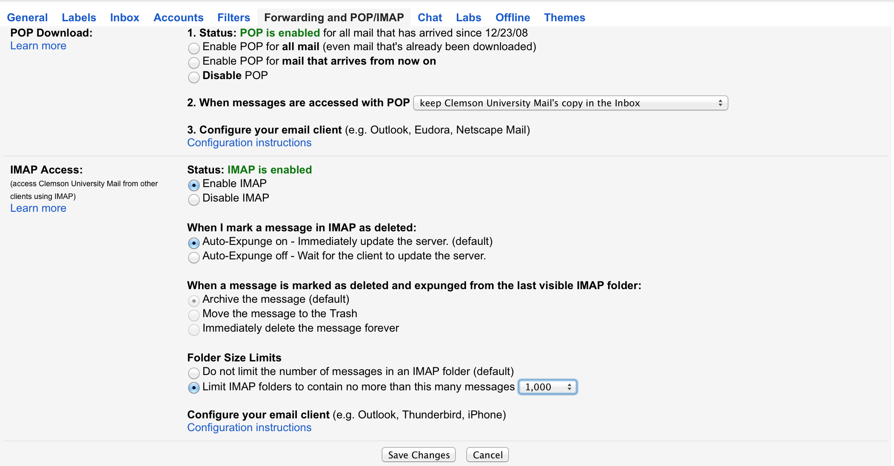
Task: Click the Folder Size Limits heading
Action: point(234,358)
